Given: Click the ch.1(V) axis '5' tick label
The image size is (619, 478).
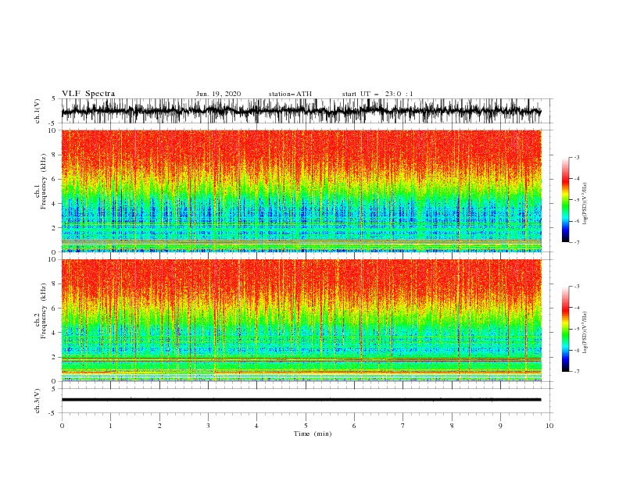Looking at the screenshot, I should tap(54, 98).
